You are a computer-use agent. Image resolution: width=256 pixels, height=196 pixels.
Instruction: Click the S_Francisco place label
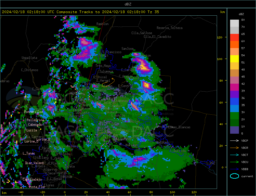click(x=112, y=52)
